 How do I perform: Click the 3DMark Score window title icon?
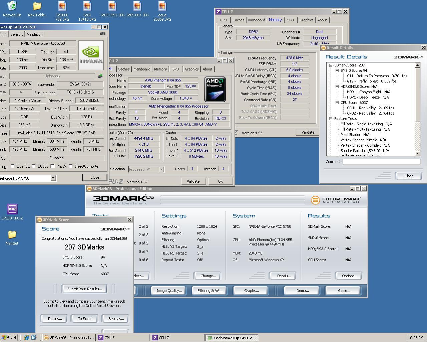click(x=39, y=219)
